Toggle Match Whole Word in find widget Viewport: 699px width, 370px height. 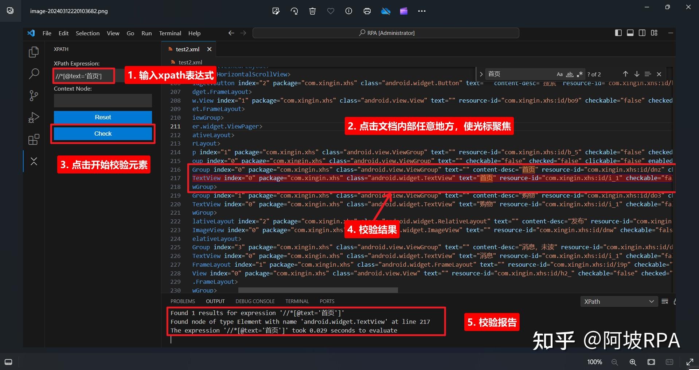click(x=570, y=74)
